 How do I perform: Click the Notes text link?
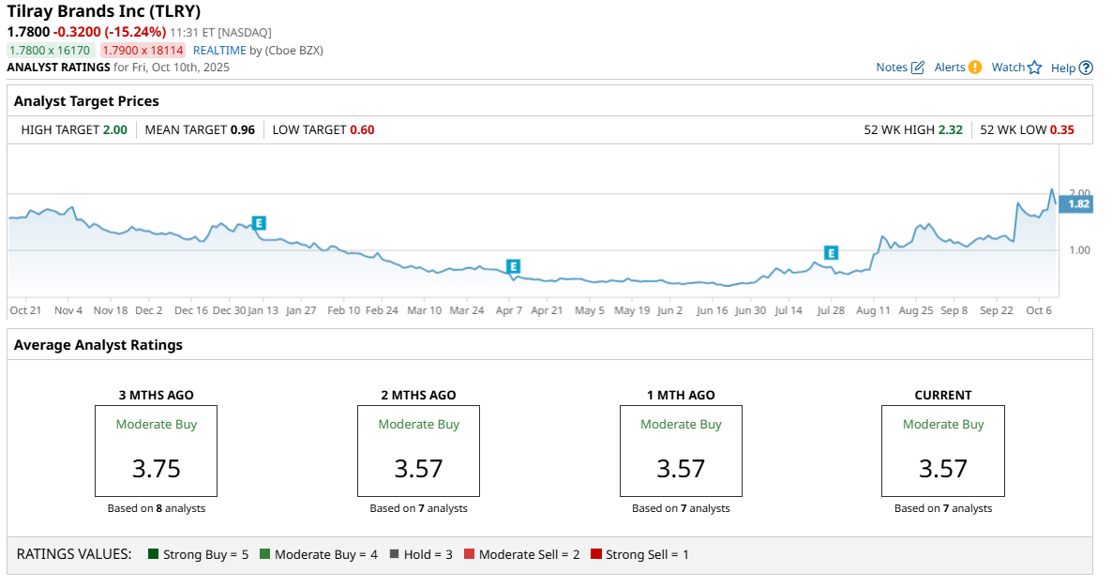tap(892, 68)
